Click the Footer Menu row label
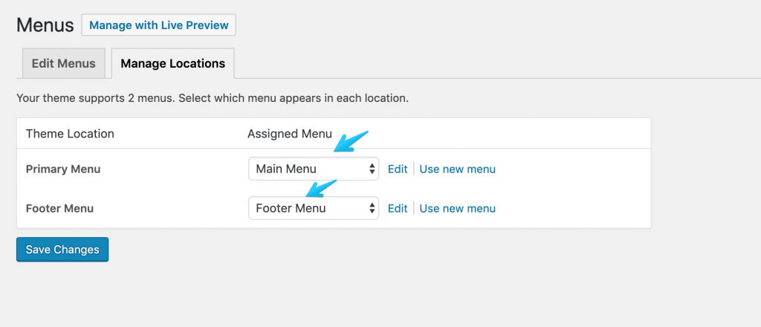The width and height of the screenshot is (761, 327). tap(59, 209)
